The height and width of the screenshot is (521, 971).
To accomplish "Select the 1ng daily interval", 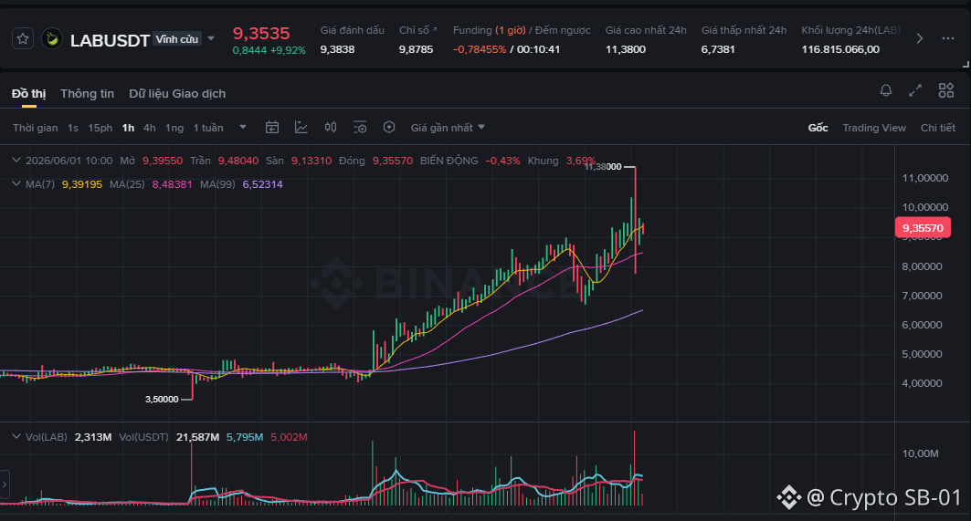I will pyautogui.click(x=174, y=128).
